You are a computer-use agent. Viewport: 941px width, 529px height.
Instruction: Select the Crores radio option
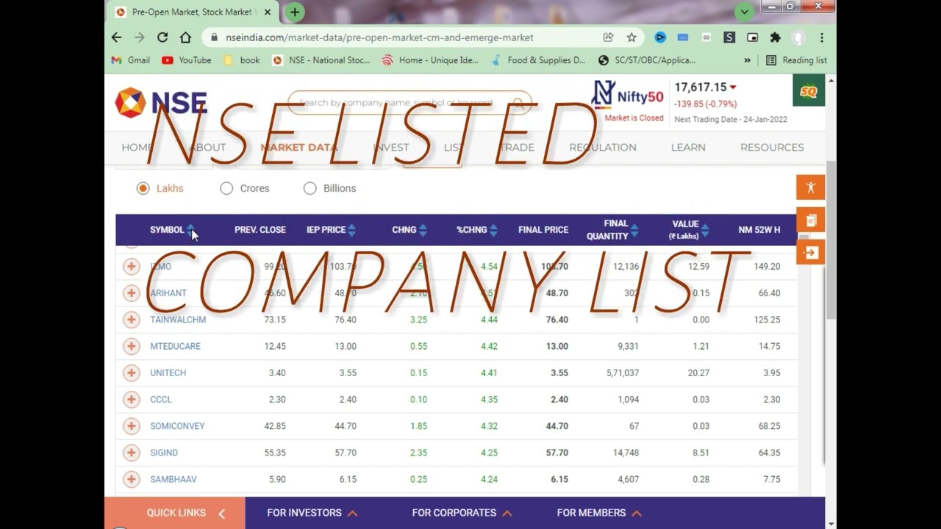click(x=226, y=188)
